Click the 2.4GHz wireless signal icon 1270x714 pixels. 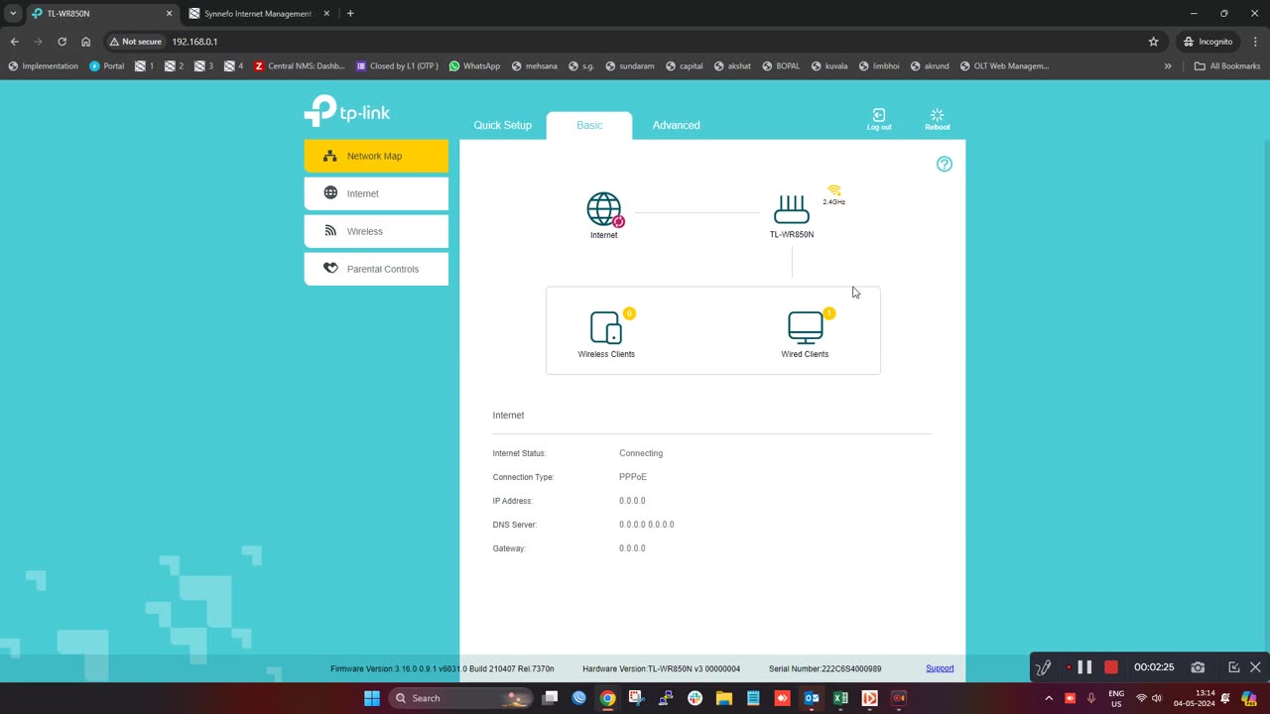833,190
